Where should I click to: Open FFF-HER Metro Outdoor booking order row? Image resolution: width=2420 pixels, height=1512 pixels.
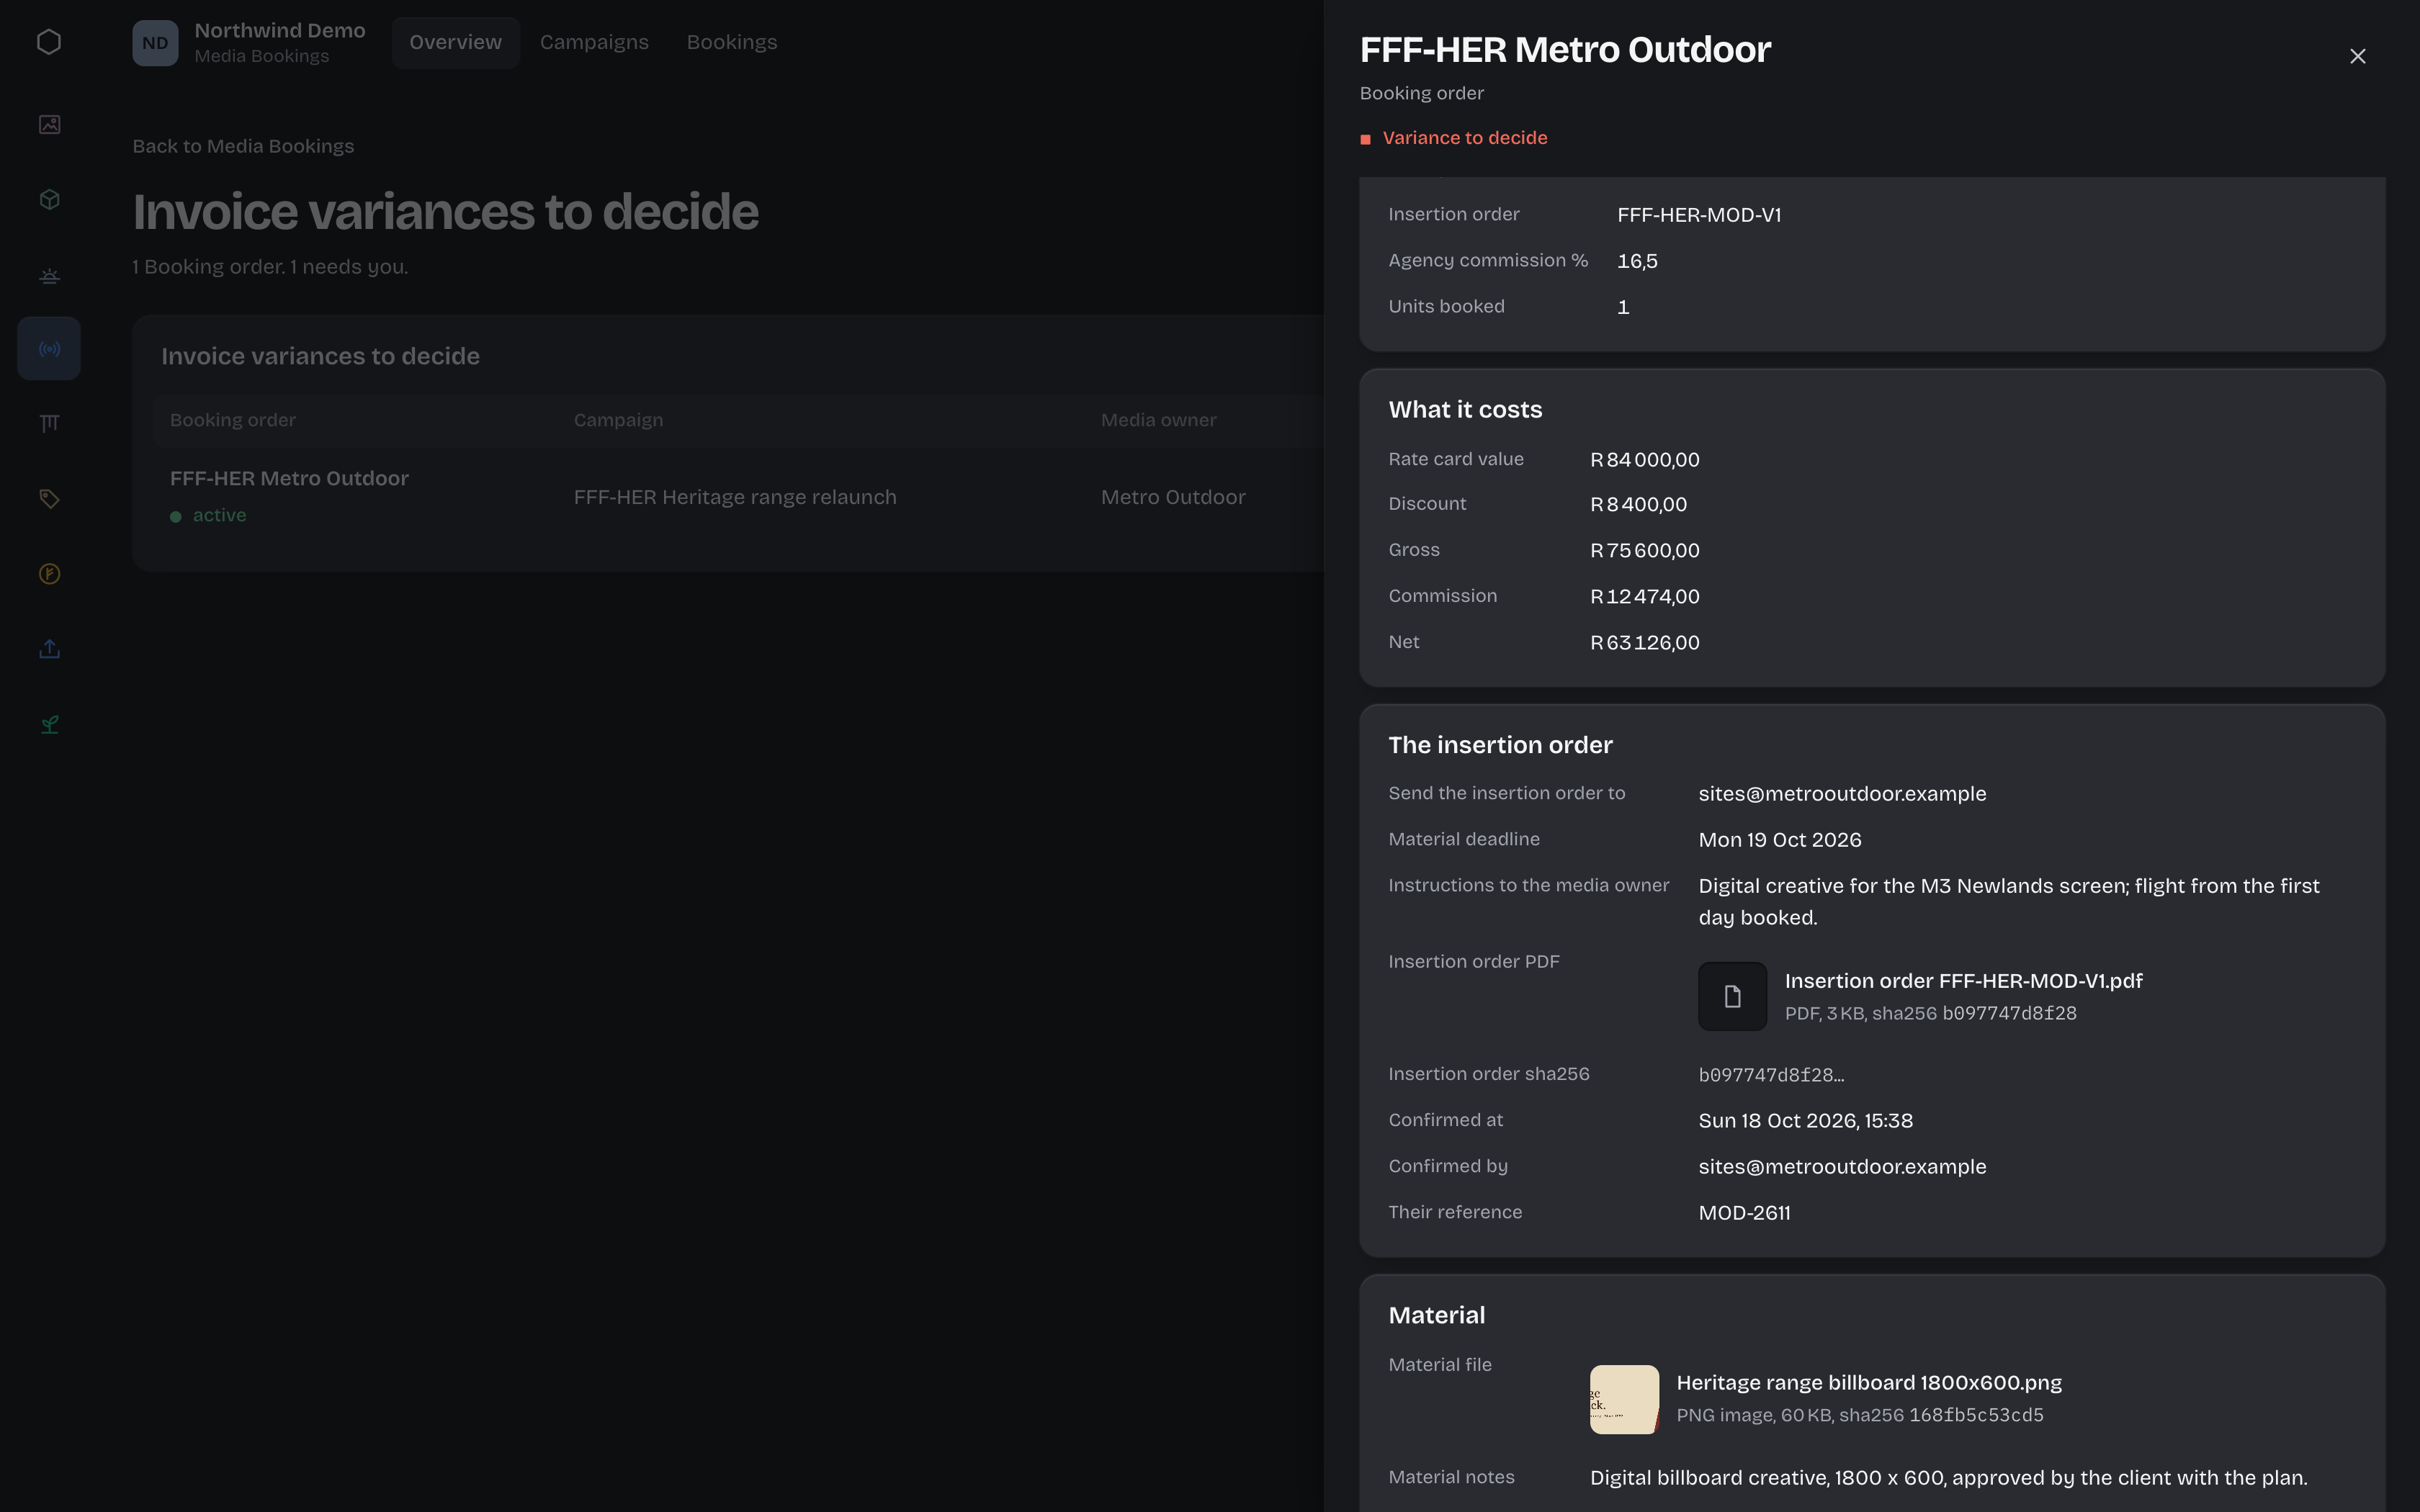[x=289, y=479]
